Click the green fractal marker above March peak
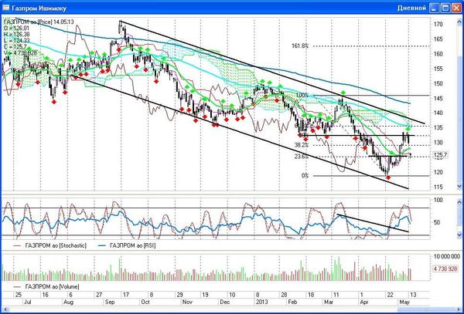Screen dimensions: 464x314 click(343, 93)
